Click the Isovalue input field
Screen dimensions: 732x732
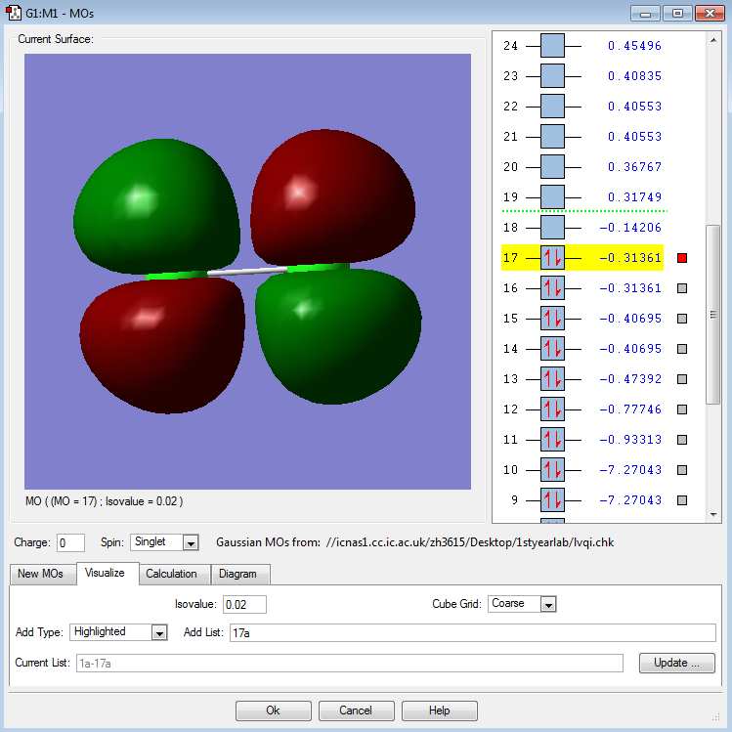click(x=244, y=605)
